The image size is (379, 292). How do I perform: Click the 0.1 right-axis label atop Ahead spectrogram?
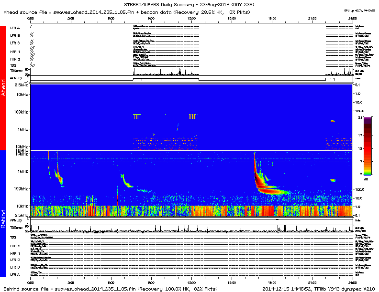358,85
